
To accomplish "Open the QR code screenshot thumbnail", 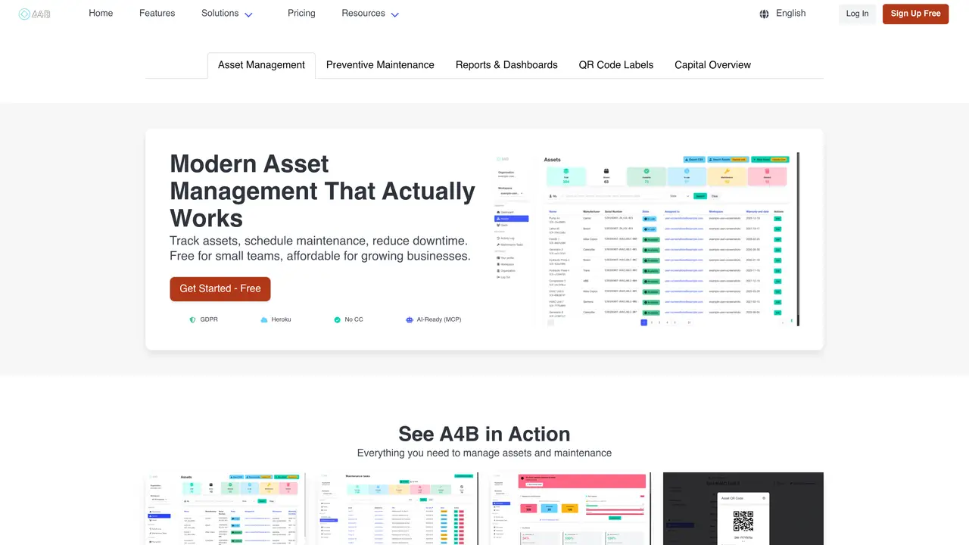I will coord(743,509).
